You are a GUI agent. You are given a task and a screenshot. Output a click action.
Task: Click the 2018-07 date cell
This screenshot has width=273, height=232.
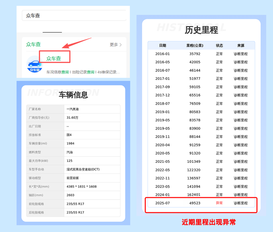point(163,104)
